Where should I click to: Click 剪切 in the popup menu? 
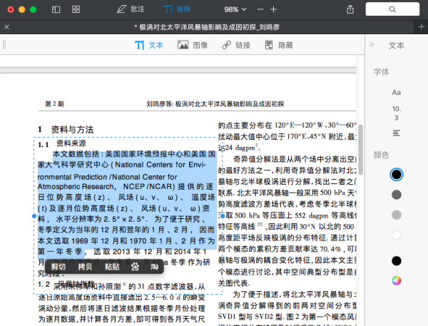pyautogui.click(x=58, y=267)
